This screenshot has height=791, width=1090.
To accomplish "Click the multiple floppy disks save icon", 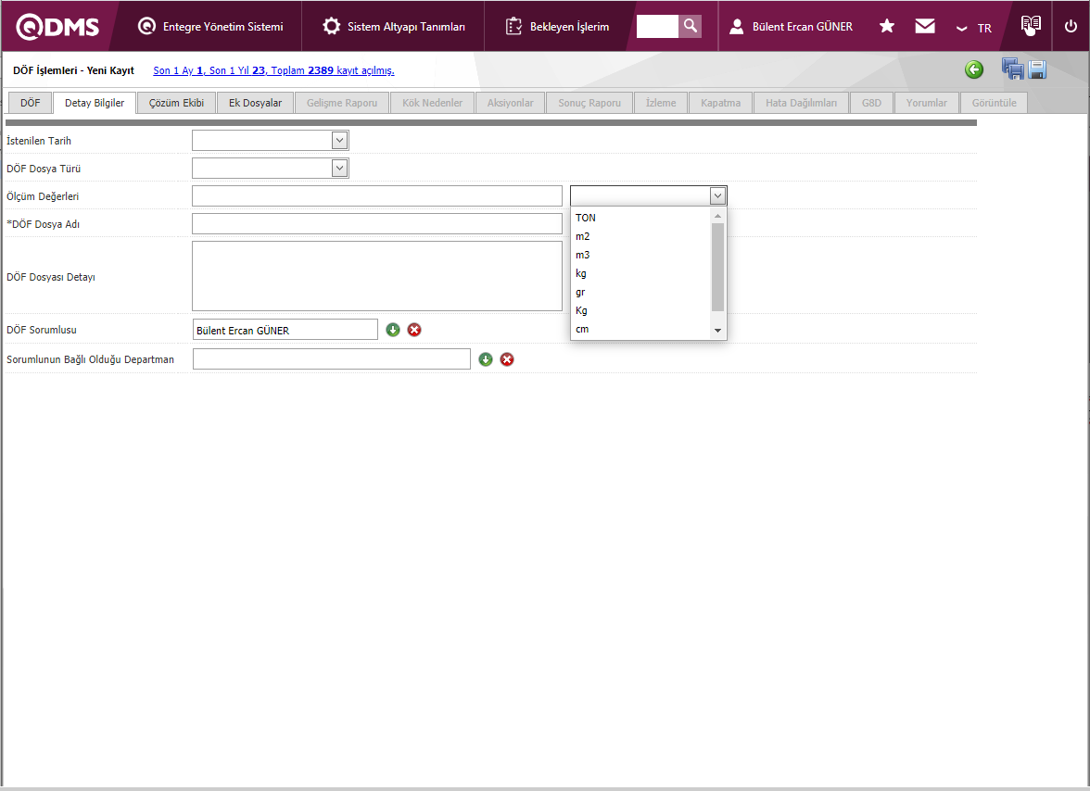I will pyautogui.click(x=1012, y=69).
